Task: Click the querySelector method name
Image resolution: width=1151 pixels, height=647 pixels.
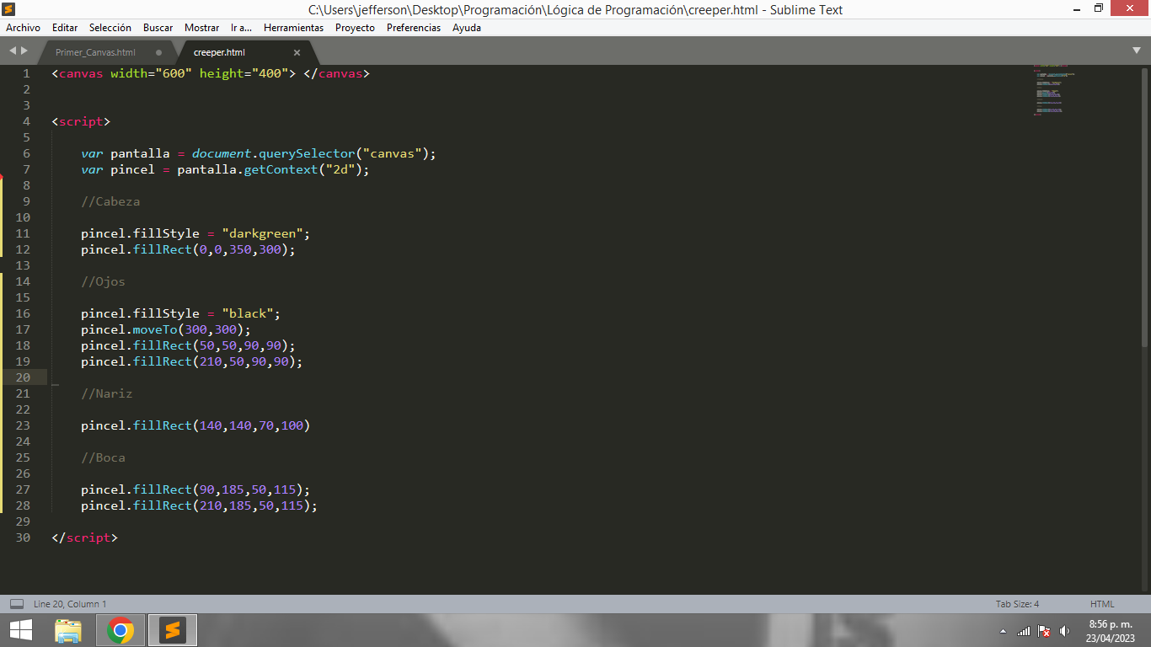Action: (x=307, y=153)
